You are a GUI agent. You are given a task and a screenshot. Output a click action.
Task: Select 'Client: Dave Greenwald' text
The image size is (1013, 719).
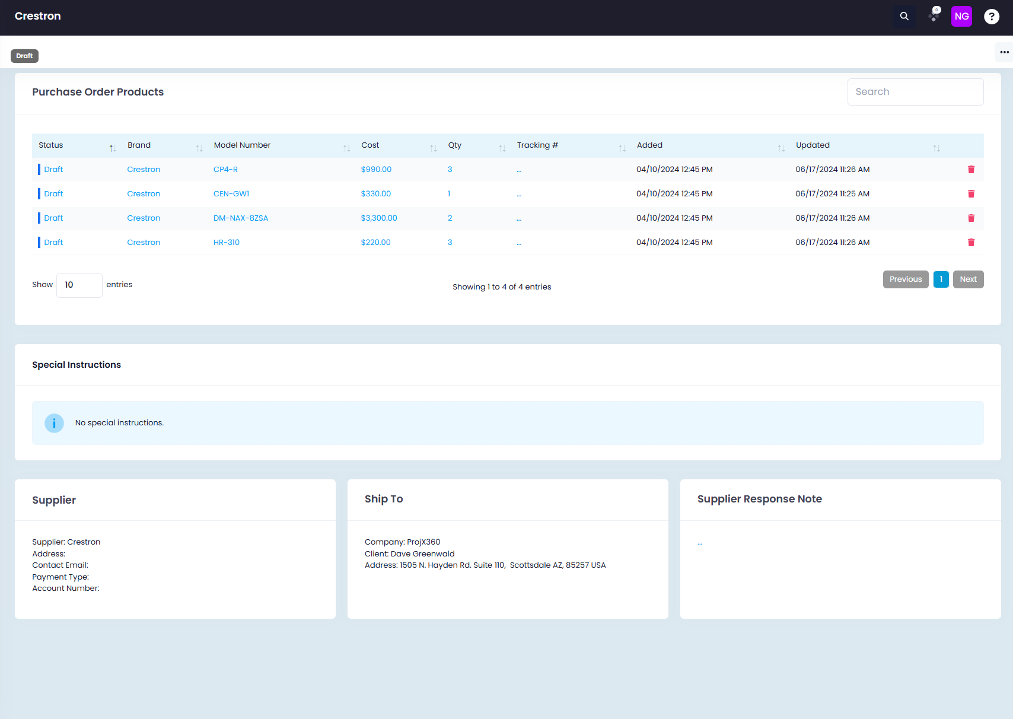tap(410, 554)
